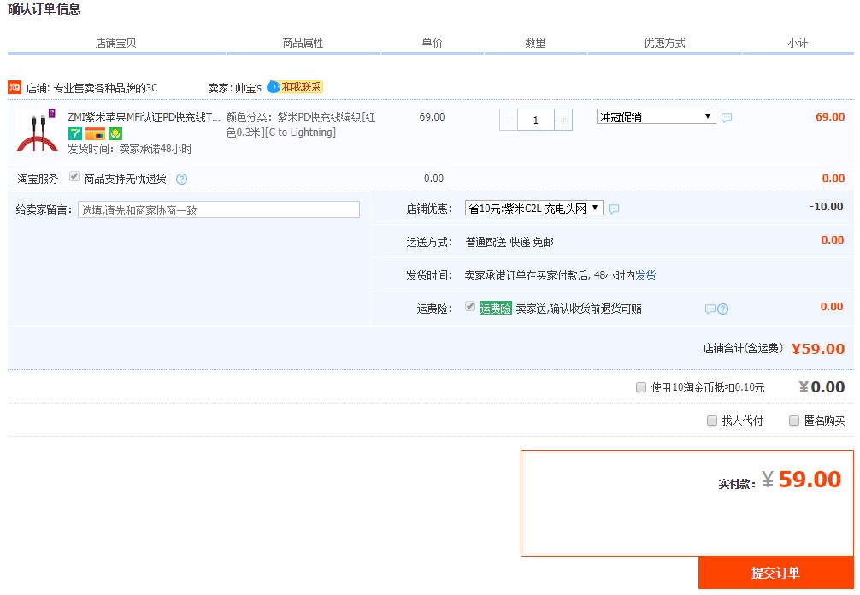Click the 店铺合计 ¥59.00 total

(x=818, y=349)
